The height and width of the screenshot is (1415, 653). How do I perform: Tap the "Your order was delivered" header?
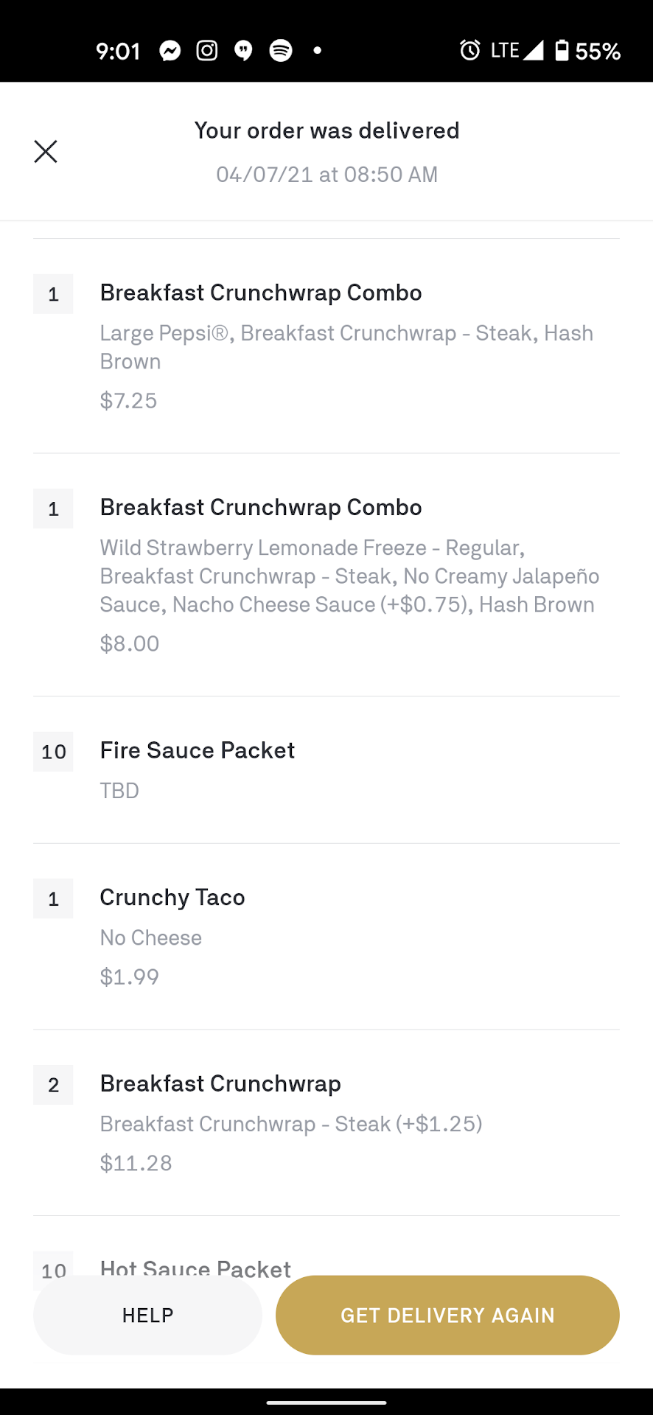[x=326, y=131]
